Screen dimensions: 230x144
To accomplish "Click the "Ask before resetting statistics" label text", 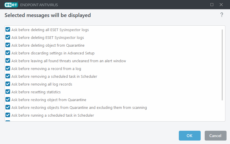I will 36,92.
